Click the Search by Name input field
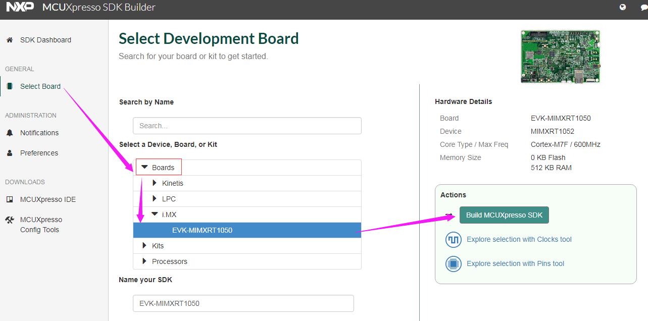This screenshot has width=648, height=321. click(x=247, y=126)
